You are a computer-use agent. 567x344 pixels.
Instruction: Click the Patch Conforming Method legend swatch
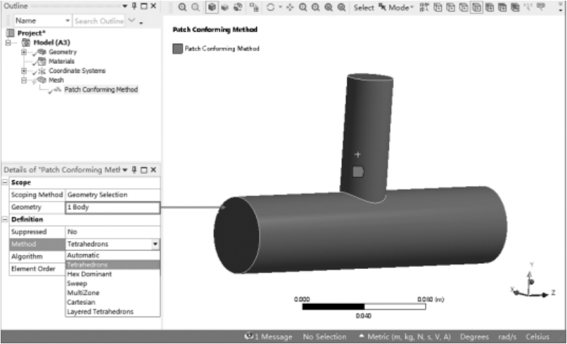[x=177, y=48]
